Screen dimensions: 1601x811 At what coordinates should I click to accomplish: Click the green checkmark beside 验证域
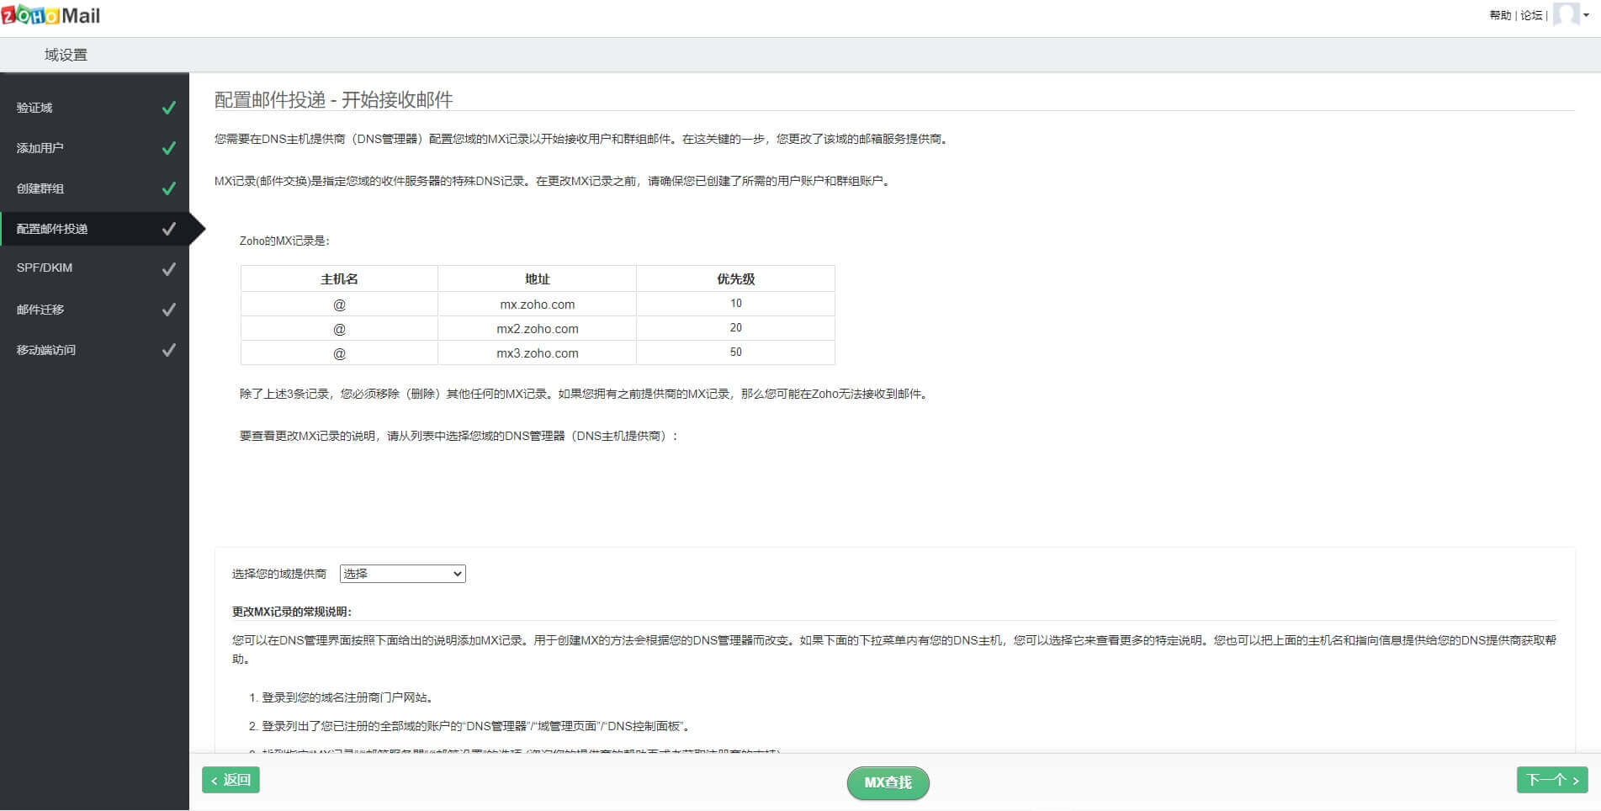point(169,107)
